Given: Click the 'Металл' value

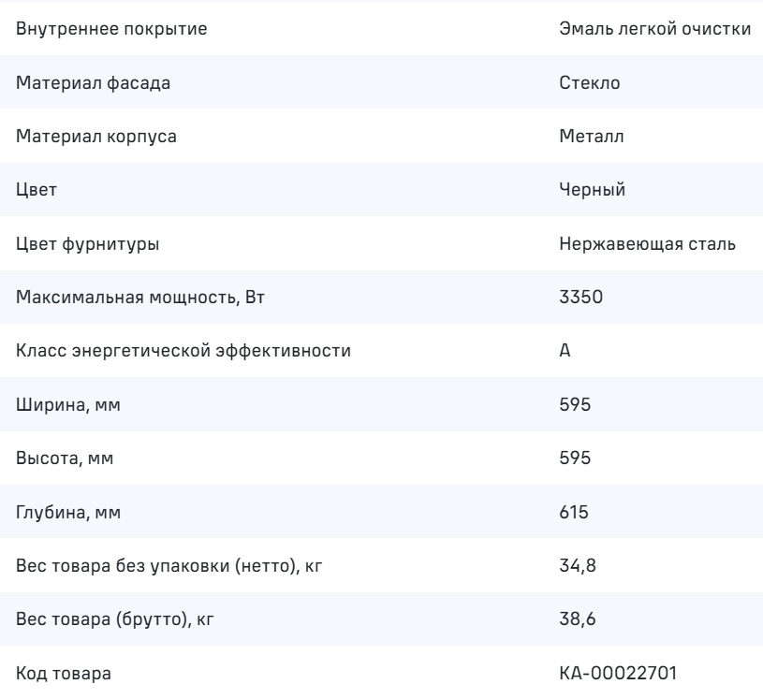Looking at the screenshot, I should (591, 137).
